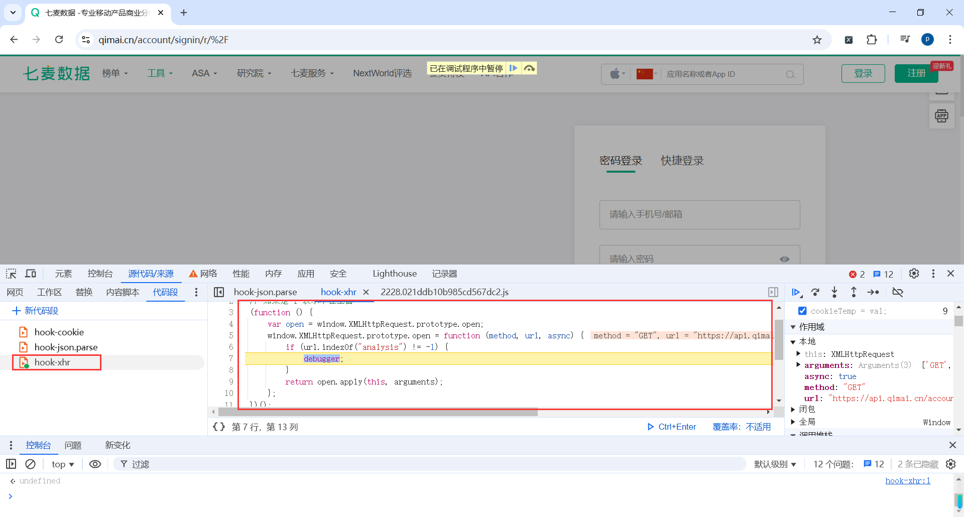Open more options in Sources navigator
Screen dimensions: 964x517
196,292
